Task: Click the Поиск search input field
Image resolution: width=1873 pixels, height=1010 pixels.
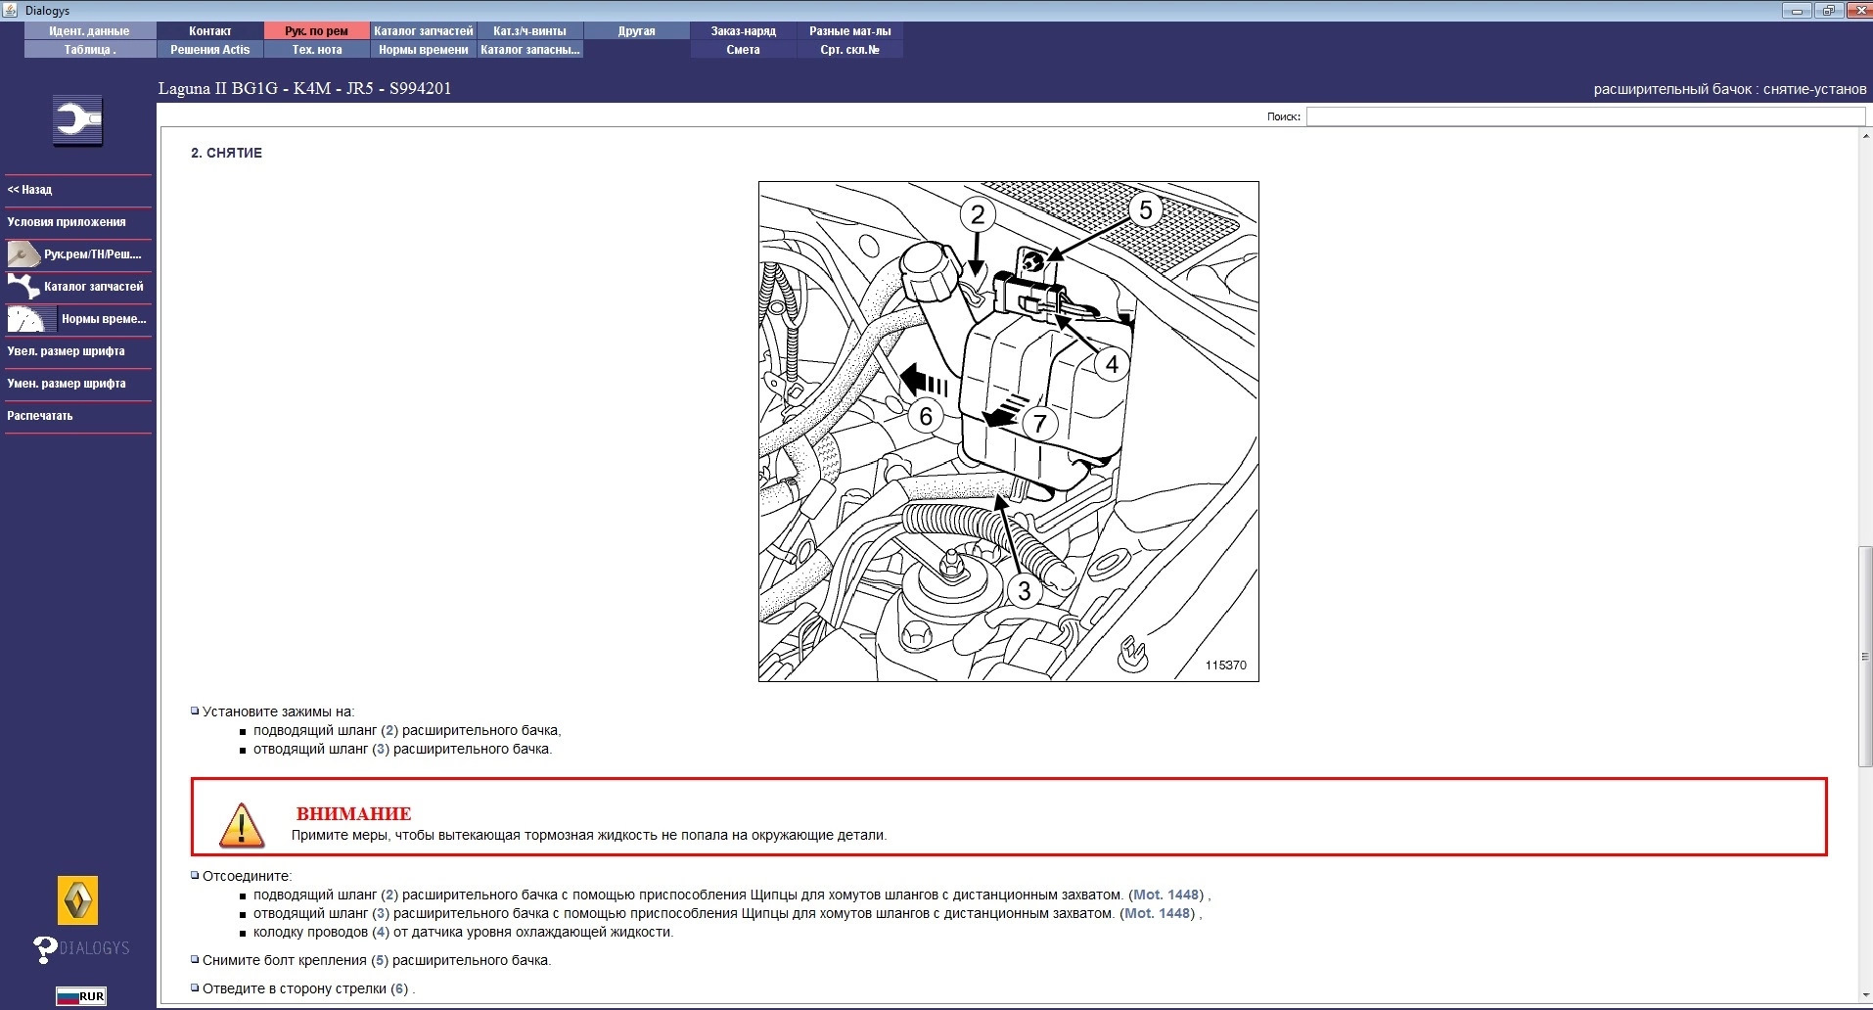Action: 1585,116
